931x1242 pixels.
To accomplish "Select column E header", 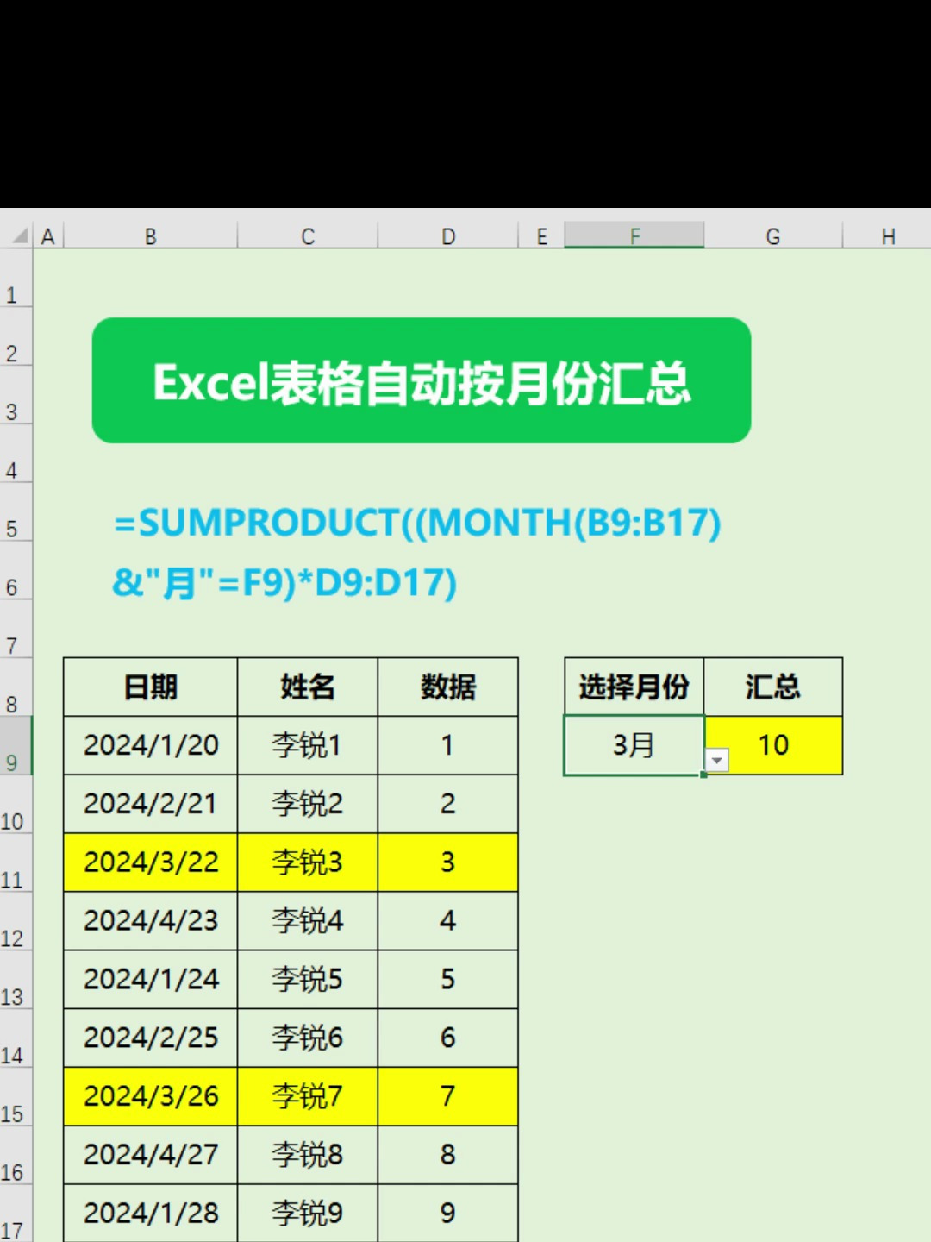I will 541,235.
